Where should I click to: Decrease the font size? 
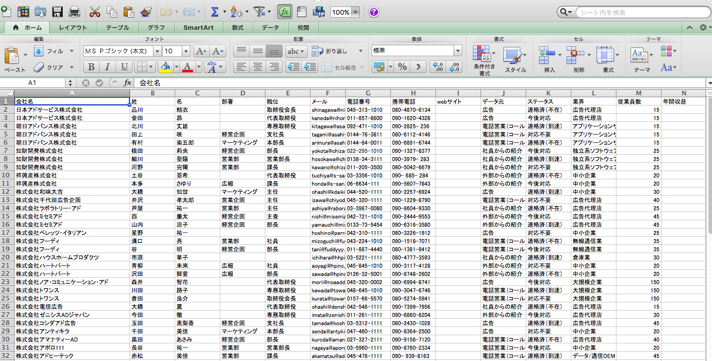pyautogui.click(x=217, y=51)
